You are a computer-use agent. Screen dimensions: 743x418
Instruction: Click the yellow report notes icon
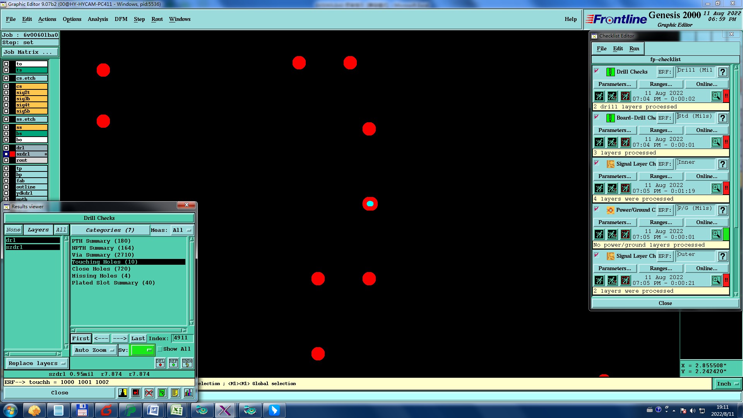pos(175,393)
